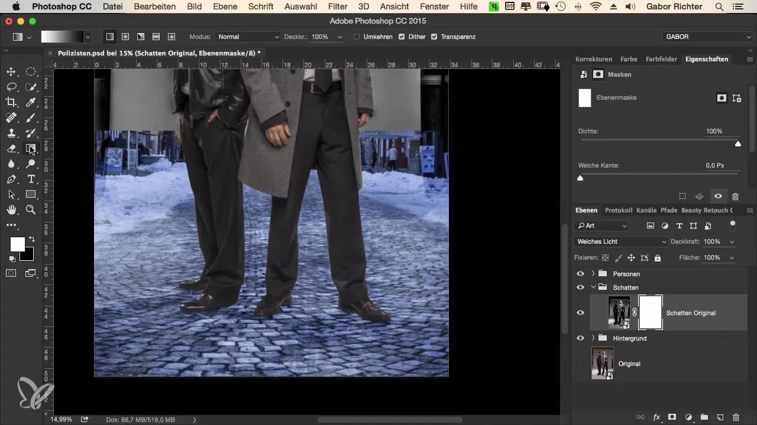Open the Filter menu
Image resolution: width=757 pixels, height=425 pixels.
pos(338,6)
